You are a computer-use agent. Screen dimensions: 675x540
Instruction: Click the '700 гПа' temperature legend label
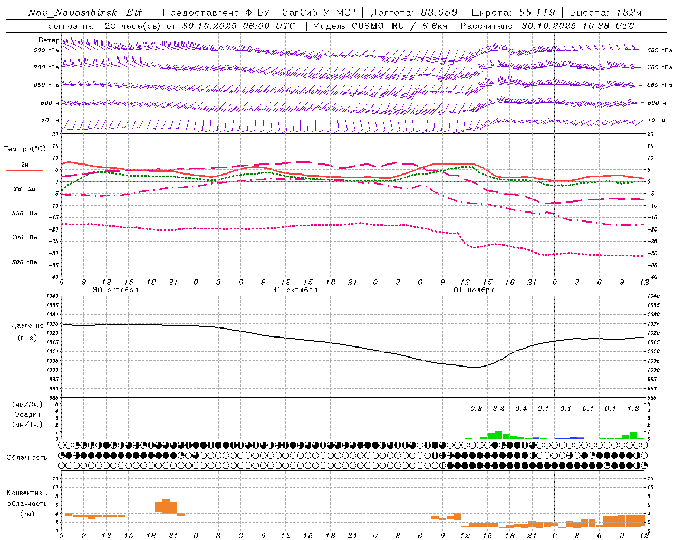[25, 238]
